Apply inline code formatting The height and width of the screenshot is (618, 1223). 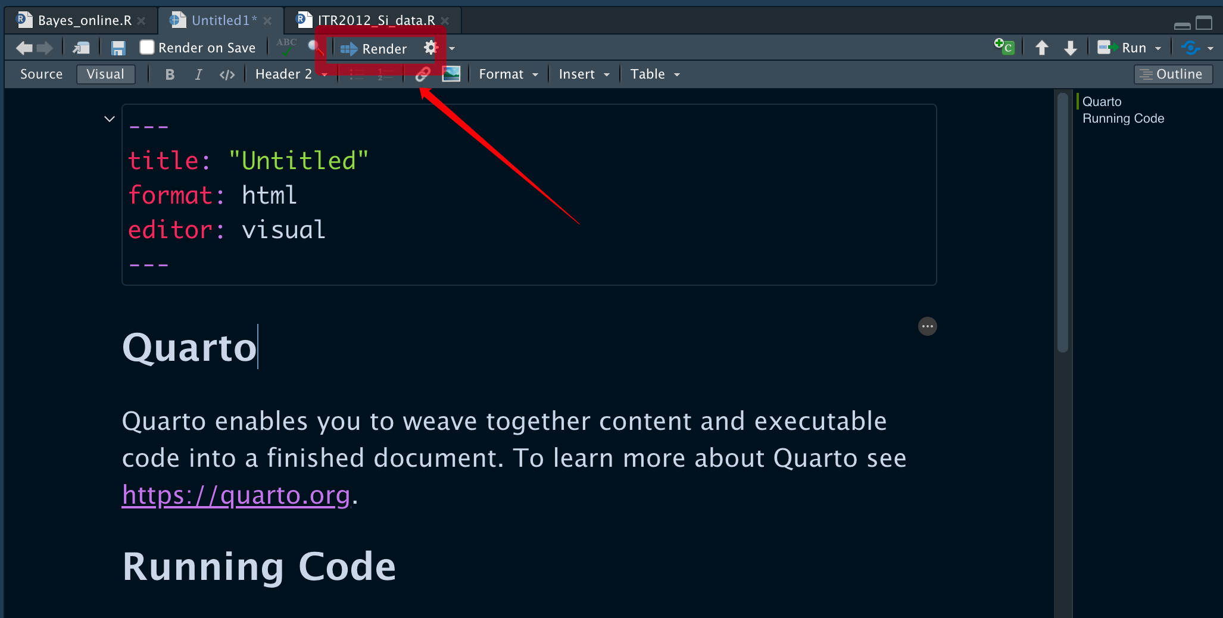click(227, 74)
